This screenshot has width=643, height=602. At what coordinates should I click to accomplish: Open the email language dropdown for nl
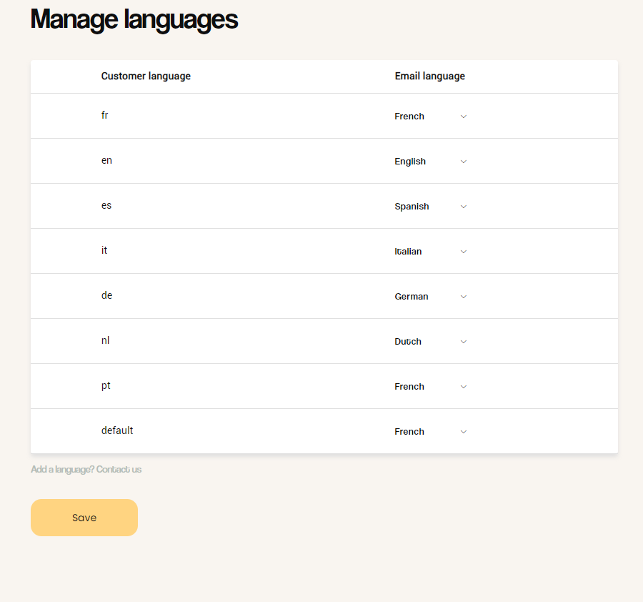tap(431, 342)
